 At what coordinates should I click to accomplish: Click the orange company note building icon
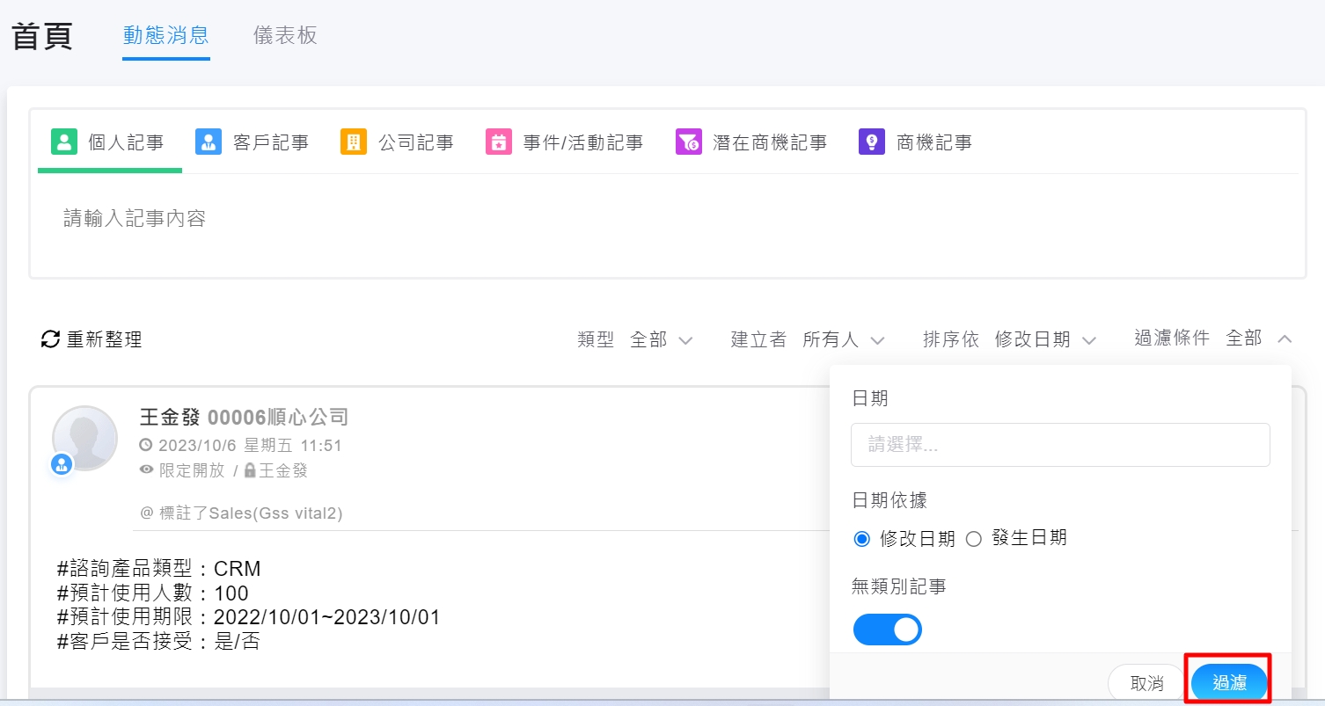[x=353, y=142]
